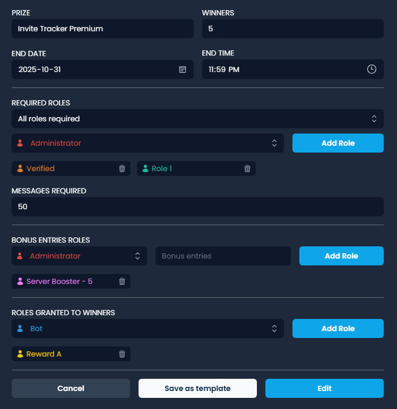Image resolution: width=397 pixels, height=409 pixels.
Task: Expand the All roles required dropdown
Action: (x=197, y=119)
